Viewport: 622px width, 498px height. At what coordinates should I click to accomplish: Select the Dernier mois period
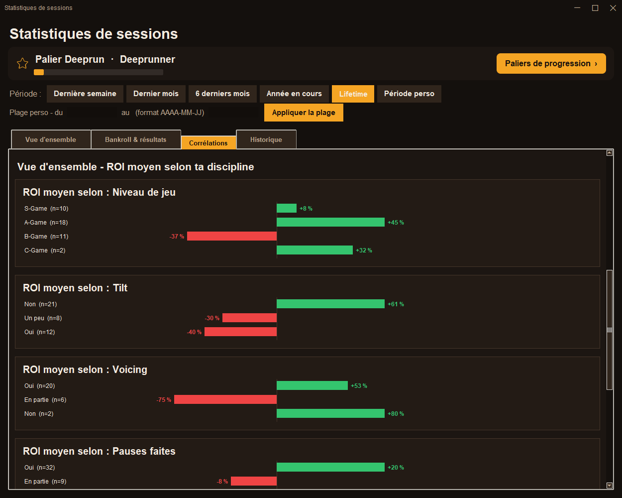[x=156, y=94]
